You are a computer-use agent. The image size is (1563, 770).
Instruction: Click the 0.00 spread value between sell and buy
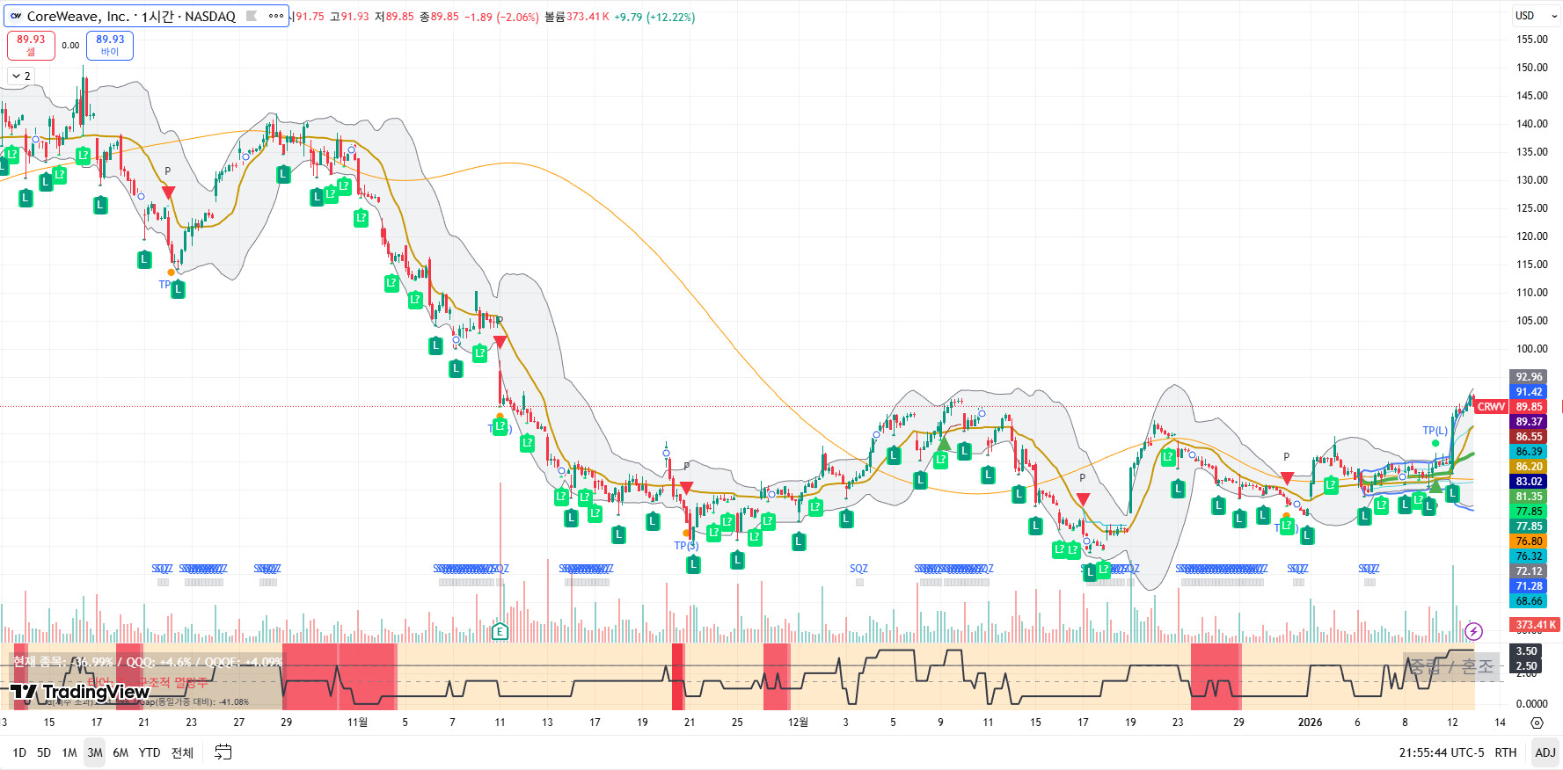tap(70, 46)
